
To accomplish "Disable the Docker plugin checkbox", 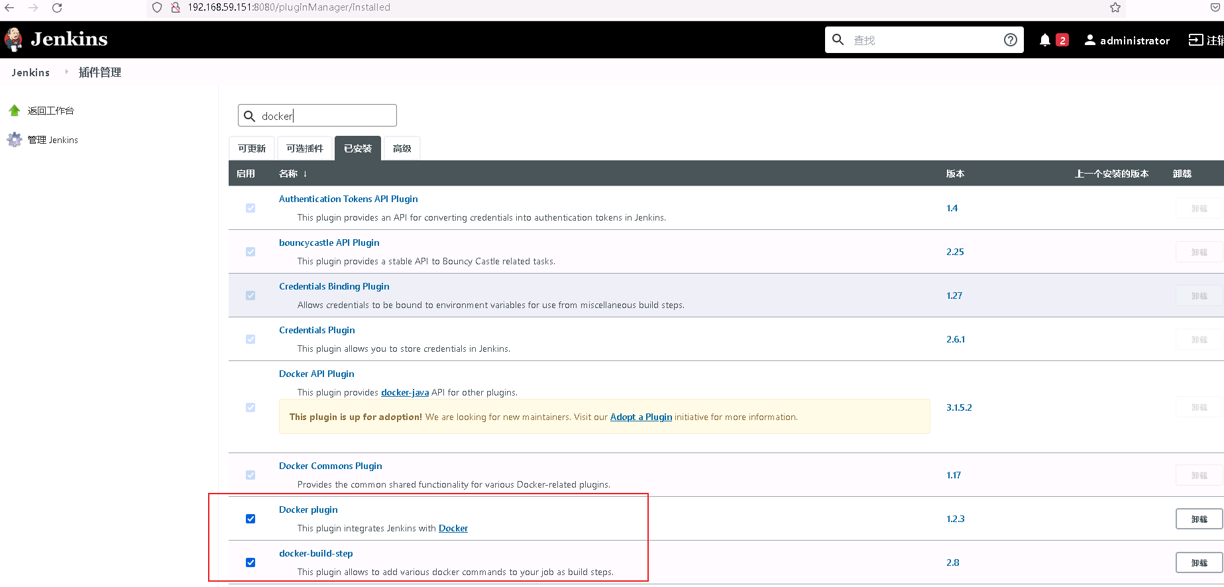I will click(x=250, y=519).
